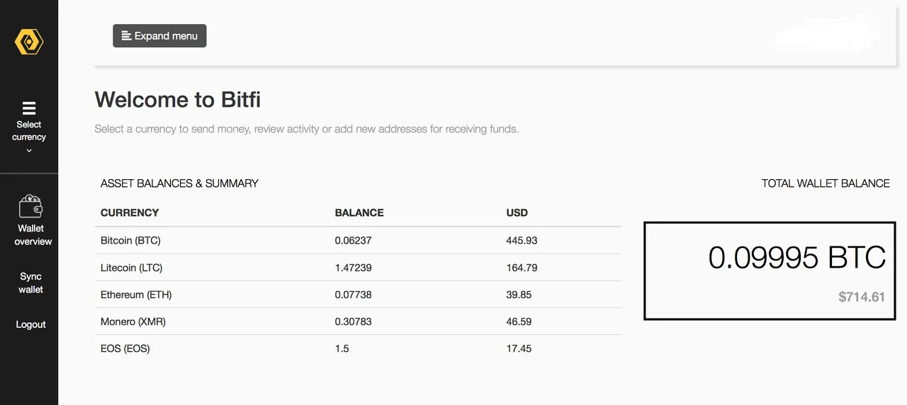Click the 0.09995 BTC total balance box
Viewport: 907px width, 405px height.
[x=769, y=270]
